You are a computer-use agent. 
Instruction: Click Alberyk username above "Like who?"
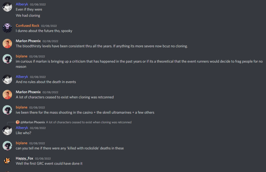click(22, 128)
